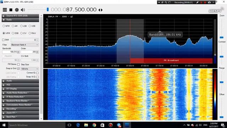Expand the Recording panel
The height and width of the screenshot is (128, 227).
[x=21, y=109]
